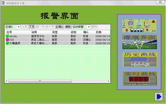Click the 下页 next page button
166x104 pixels.
tap(32, 27)
